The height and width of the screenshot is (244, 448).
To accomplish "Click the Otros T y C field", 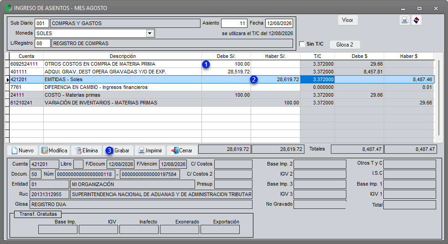I will (410, 164).
